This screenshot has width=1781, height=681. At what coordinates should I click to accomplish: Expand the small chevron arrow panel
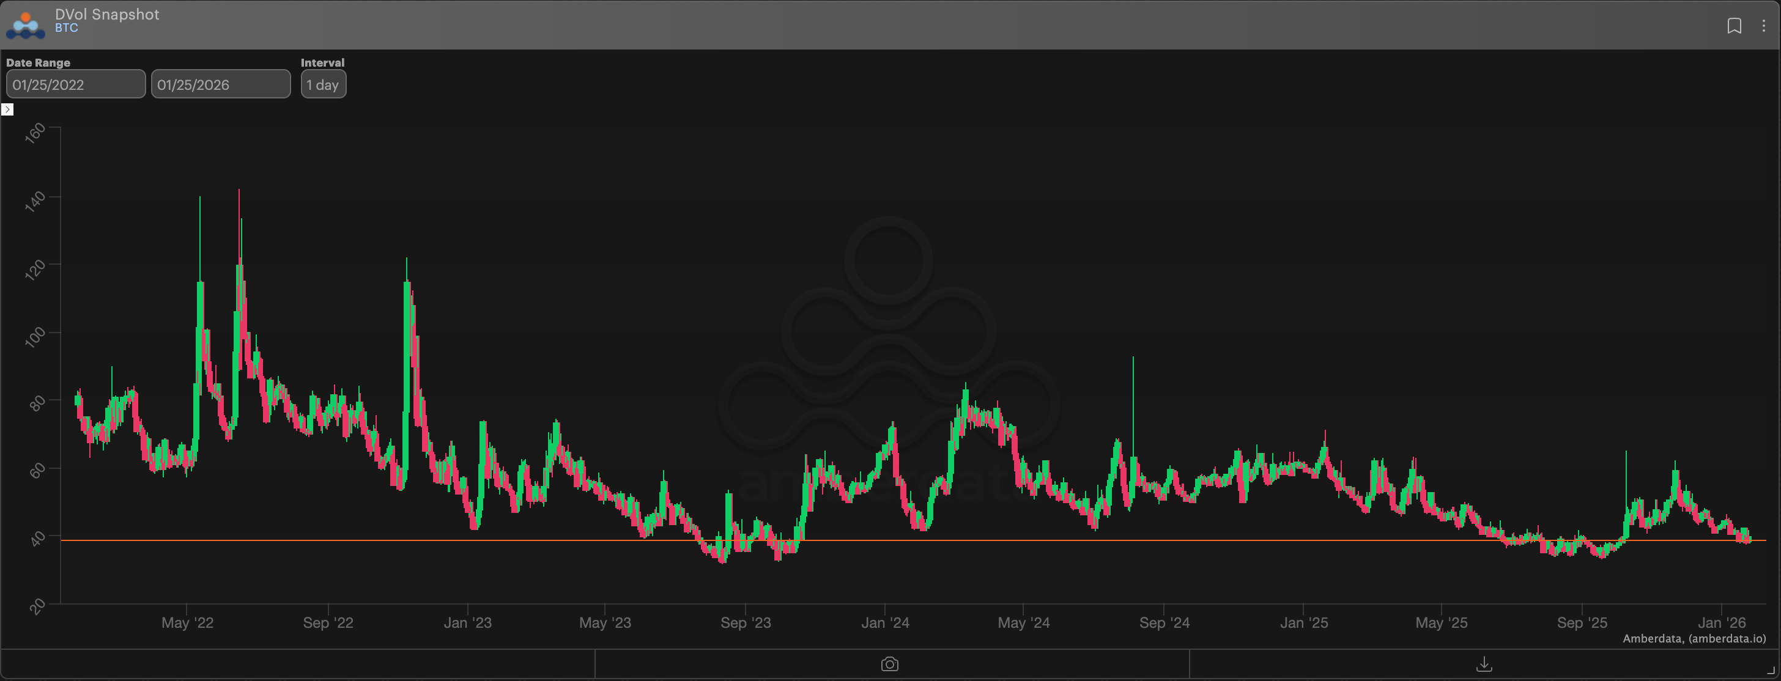point(7,109)
